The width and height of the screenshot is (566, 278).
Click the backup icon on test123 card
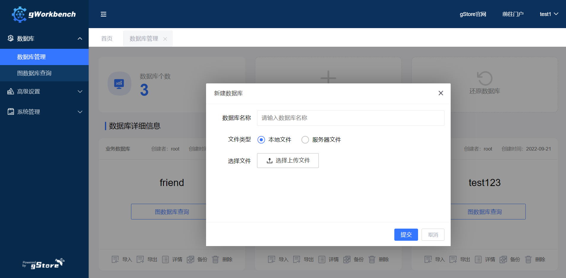pos(503,259)
